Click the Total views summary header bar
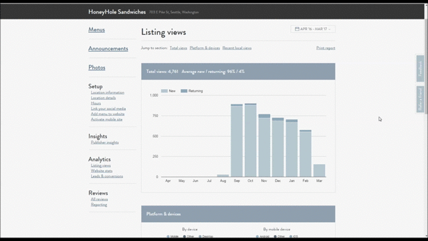This screenshot has width=428, height=241. pos(238,72)
